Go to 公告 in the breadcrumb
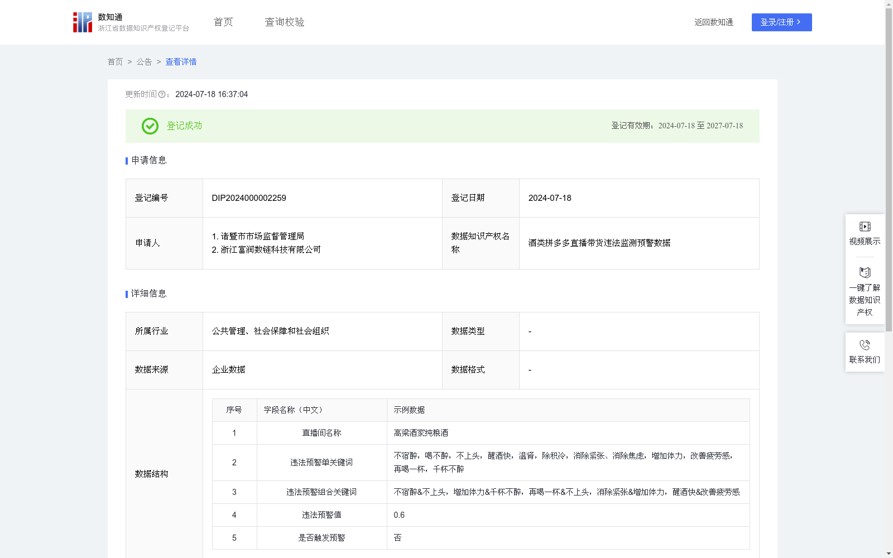 [144, 62]
